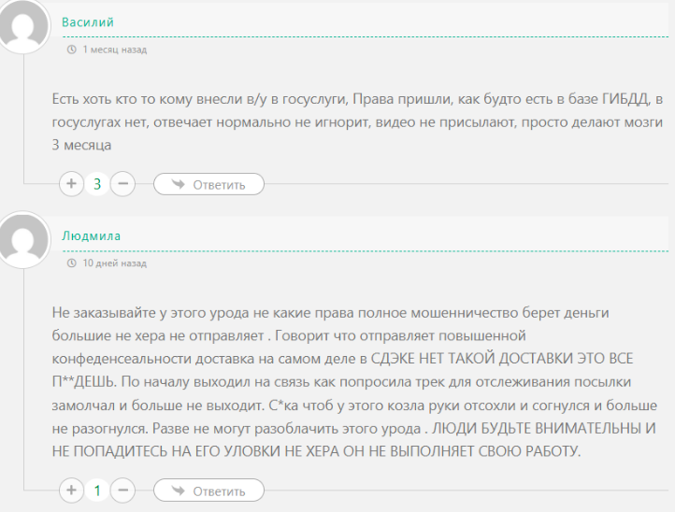Open the Василий username link
675x512 pixels.
[x=88, y=21]
